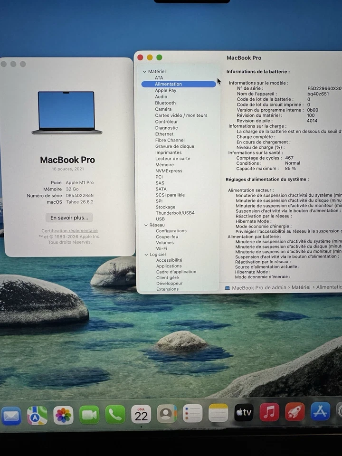
Task: Select SPI in the sidebar
Action: click(x=159, y=201)
